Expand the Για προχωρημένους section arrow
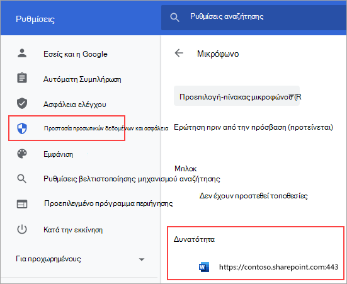This screenshot has height=284, width=347. 142,259
